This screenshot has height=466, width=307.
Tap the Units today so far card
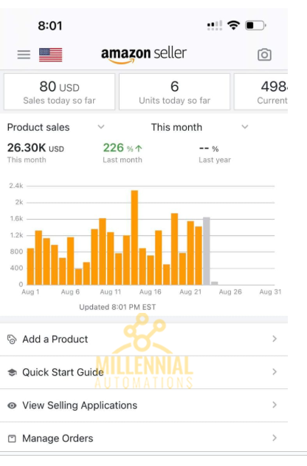coord(174,92)
